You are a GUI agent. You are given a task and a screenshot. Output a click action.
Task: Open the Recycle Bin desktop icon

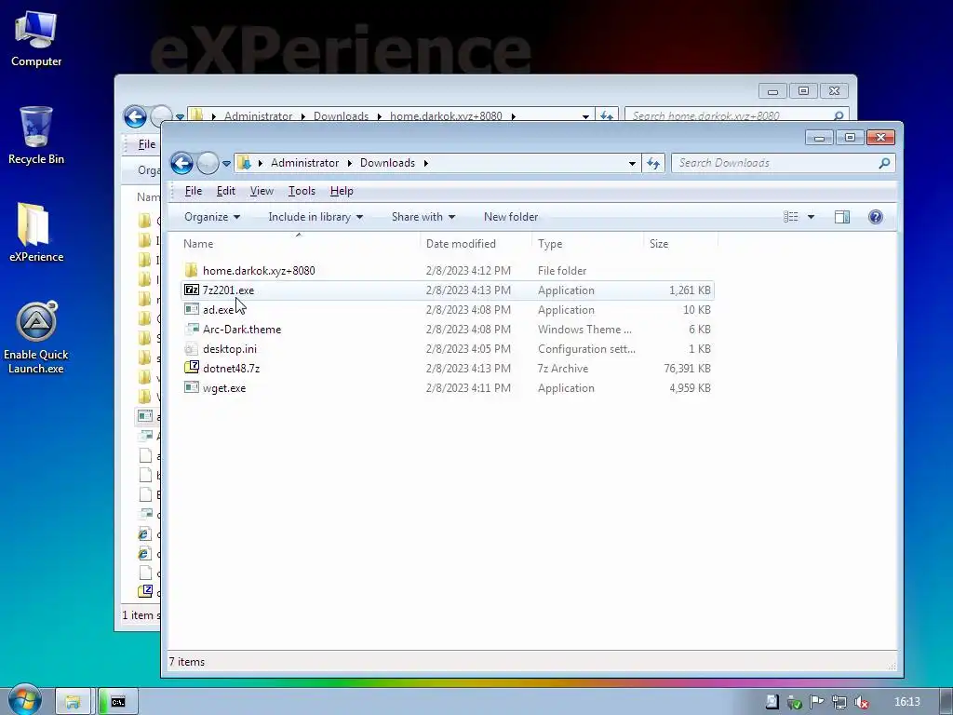pos(36,135)
